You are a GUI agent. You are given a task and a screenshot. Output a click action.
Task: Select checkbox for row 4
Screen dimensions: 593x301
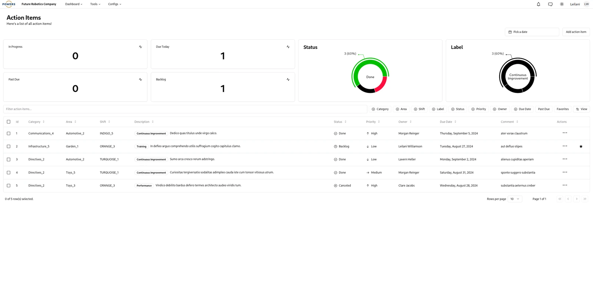click(x=9, y=172)
